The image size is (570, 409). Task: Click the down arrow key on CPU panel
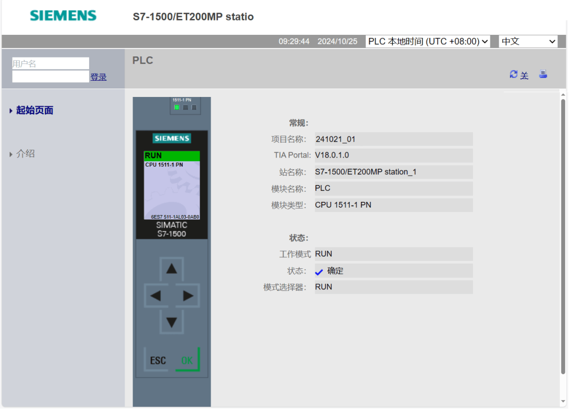click(x=172, y=322)
